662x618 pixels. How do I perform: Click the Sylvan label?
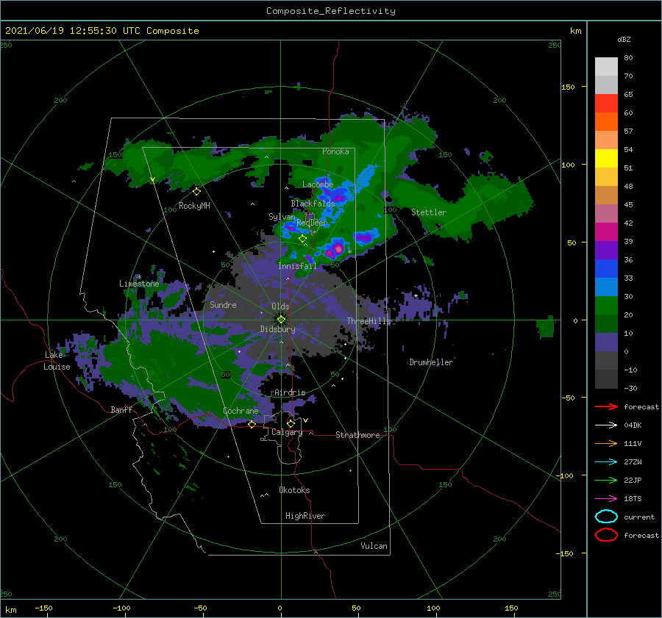pos(282,217)
